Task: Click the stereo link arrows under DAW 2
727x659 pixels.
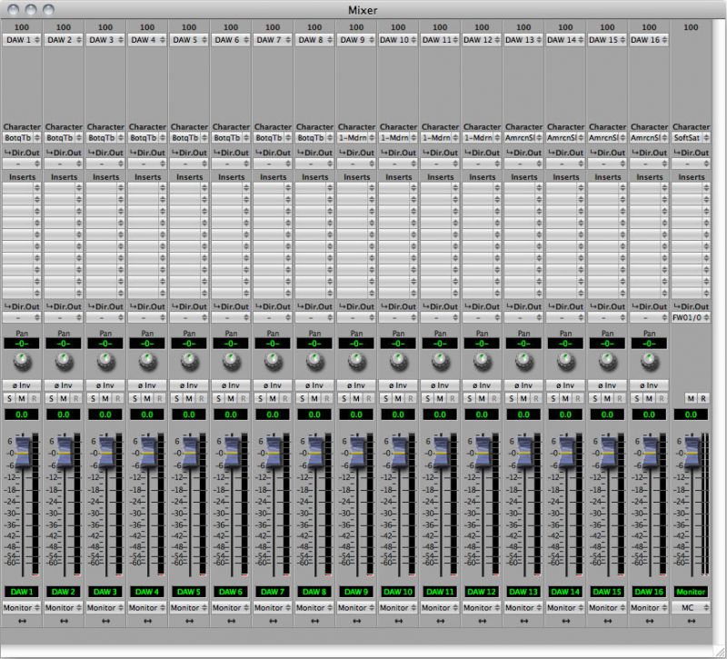Action: point(64,621)
